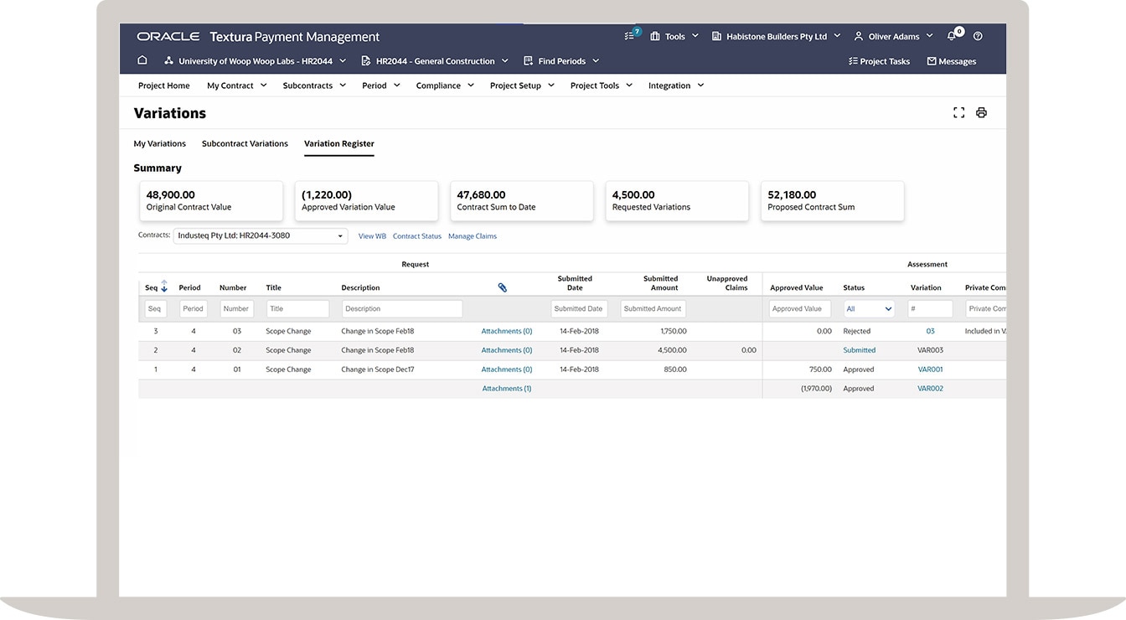1126x620 pixels.
Task: Click the Tools briefcase icon
Action: click(654, 35)
